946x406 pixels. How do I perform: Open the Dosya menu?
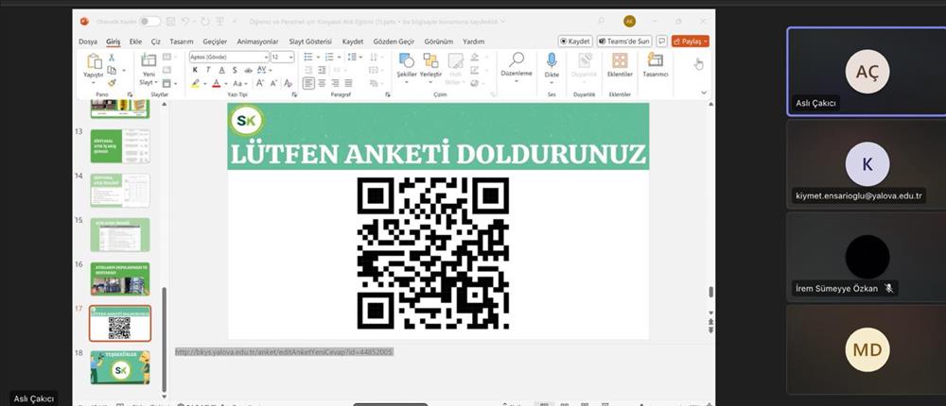point(87,42)
